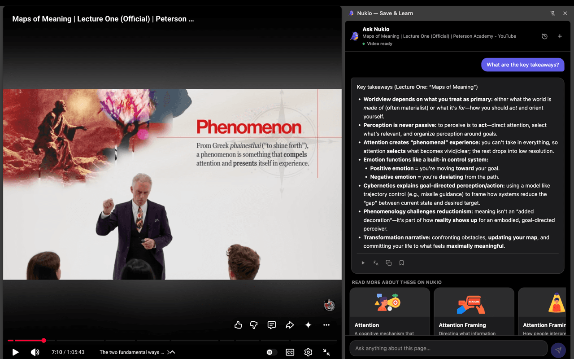Focus the 'Ask anything about this page' field
Viewport: 574px width, 359px height.
pos(448,348)
